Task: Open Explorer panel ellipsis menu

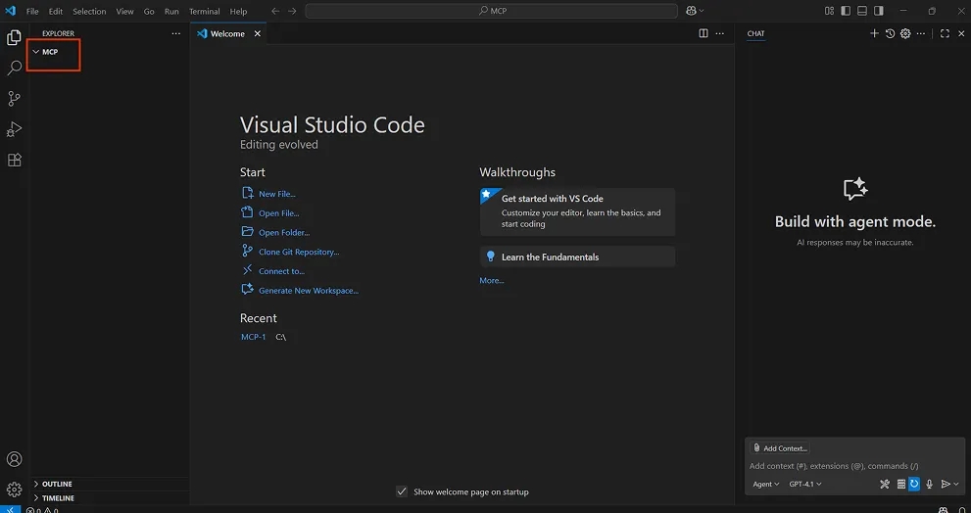Action: click(x=175, y=33)
